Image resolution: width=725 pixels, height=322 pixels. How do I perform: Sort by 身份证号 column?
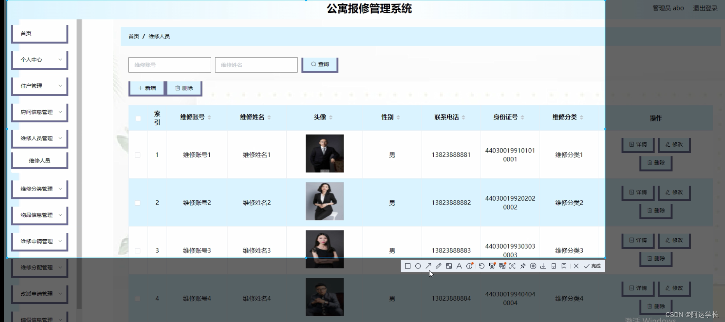click(522, 117)
